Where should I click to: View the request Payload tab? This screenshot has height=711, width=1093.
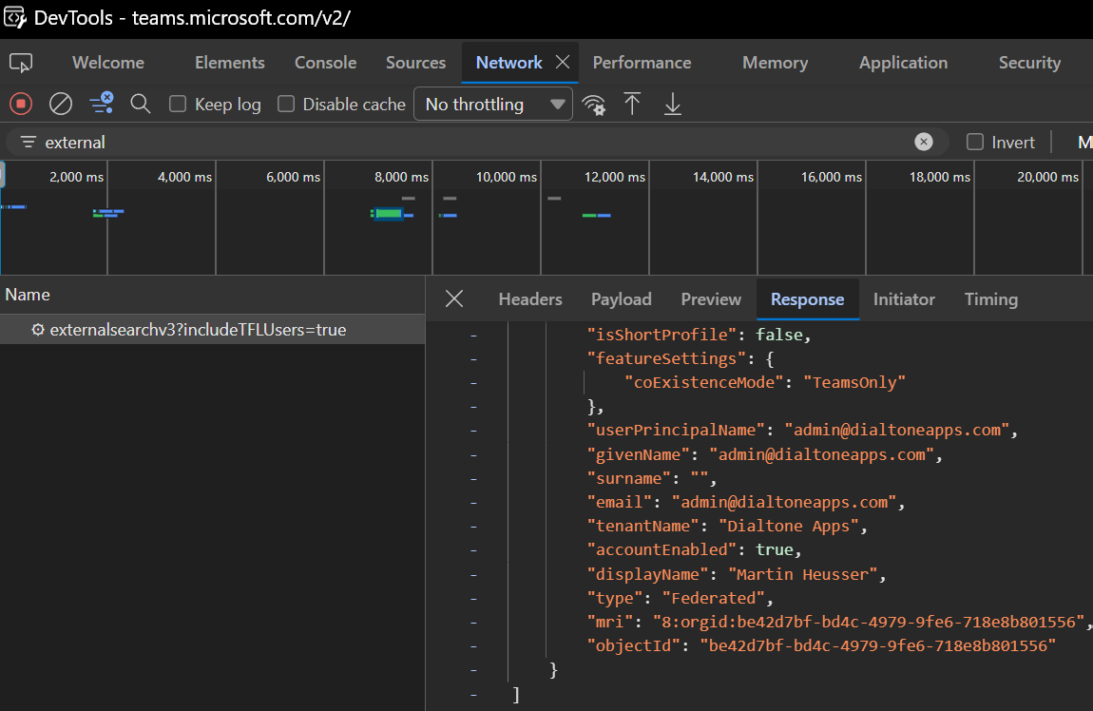point(621,299)
